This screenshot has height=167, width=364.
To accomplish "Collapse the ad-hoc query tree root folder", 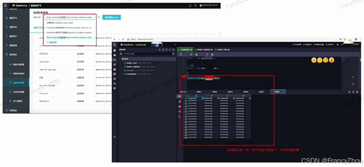I will [x=120, y=59].
